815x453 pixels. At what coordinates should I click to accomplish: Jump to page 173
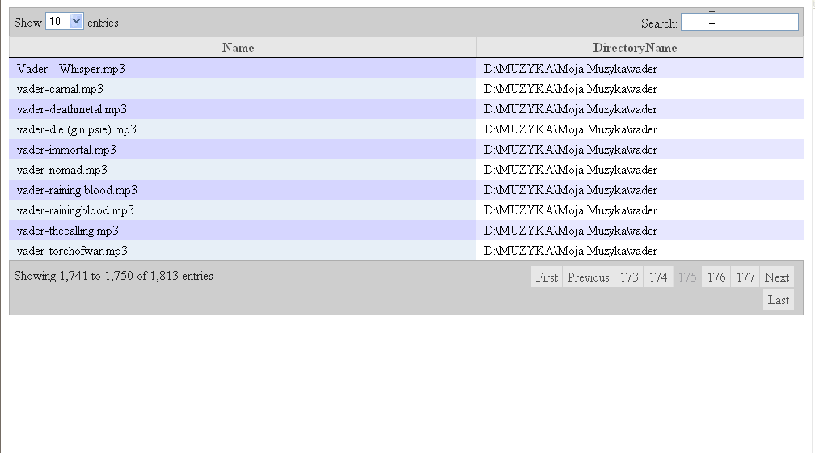coord(629,277)
